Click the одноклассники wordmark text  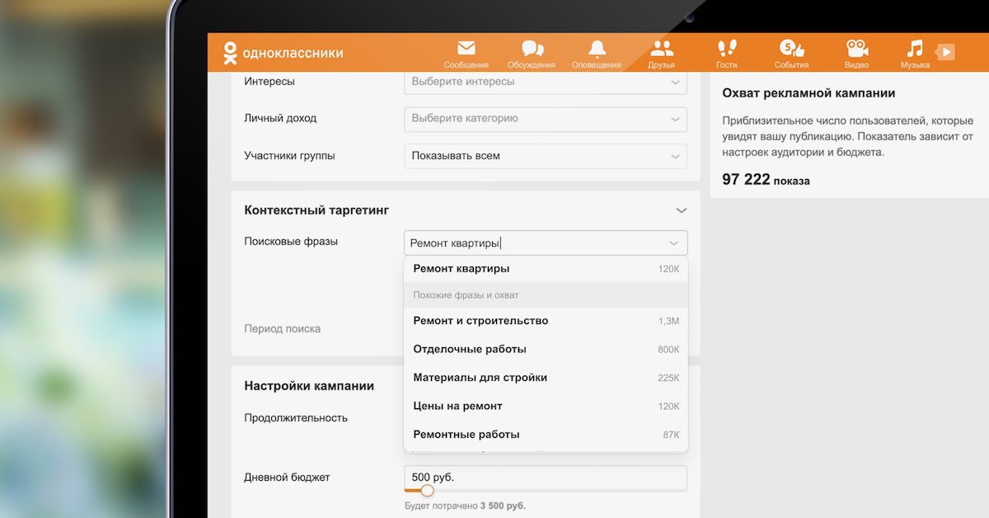[293, 54]
